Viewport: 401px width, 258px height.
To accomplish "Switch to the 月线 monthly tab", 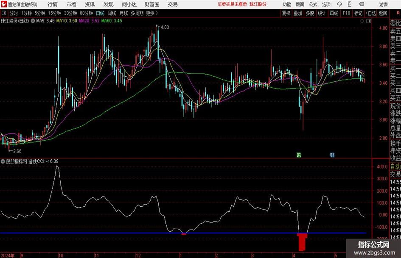I will tap(124, 13).
